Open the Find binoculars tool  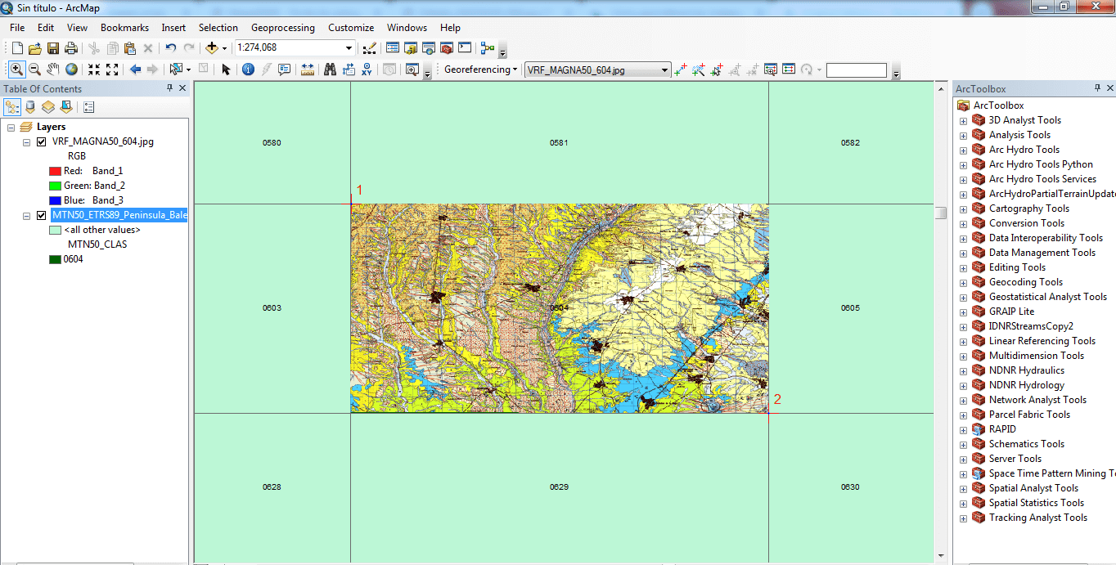(x=330, y=70)
